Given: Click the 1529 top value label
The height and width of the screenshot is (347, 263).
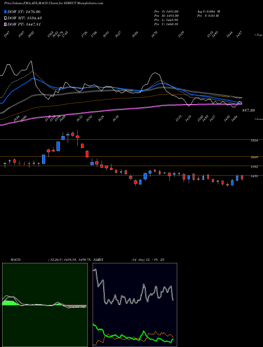Looking at the screenshot, I should point(181,35).
